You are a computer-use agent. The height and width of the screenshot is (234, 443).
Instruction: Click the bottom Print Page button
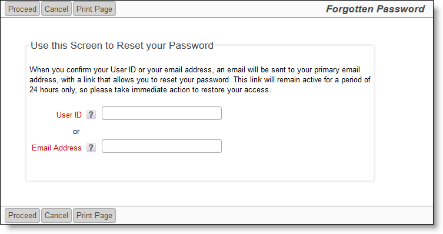pos(94,215)
